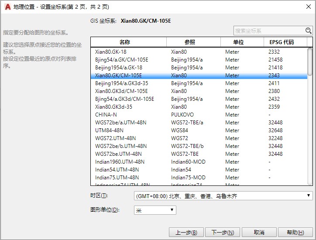The width and height of the screenshot is (316, 240).
Task: Select WGS72be/a.UTM-48N row
Action: pyautogui.click(x=199, y=123)
